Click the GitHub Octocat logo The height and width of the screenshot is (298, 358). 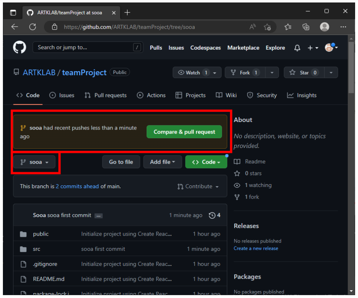pos(19,47)
